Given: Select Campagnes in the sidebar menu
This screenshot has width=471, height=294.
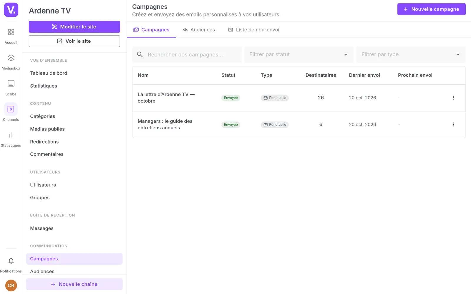Looking at the screenshot, I should pos(74,259).
